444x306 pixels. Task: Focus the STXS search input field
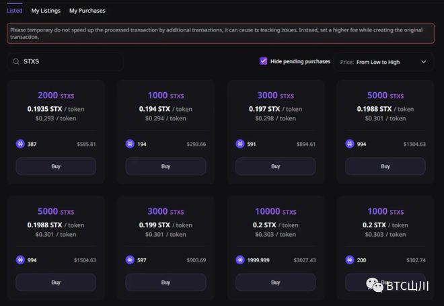[x=65, y=61]
